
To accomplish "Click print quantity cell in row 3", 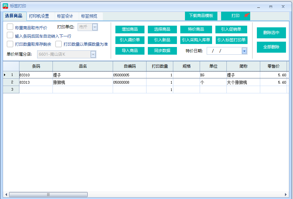I will [x=160, y=90].
